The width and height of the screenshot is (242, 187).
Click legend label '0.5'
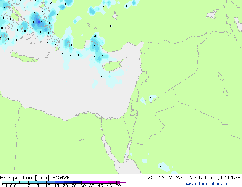[x=13, y=185]
